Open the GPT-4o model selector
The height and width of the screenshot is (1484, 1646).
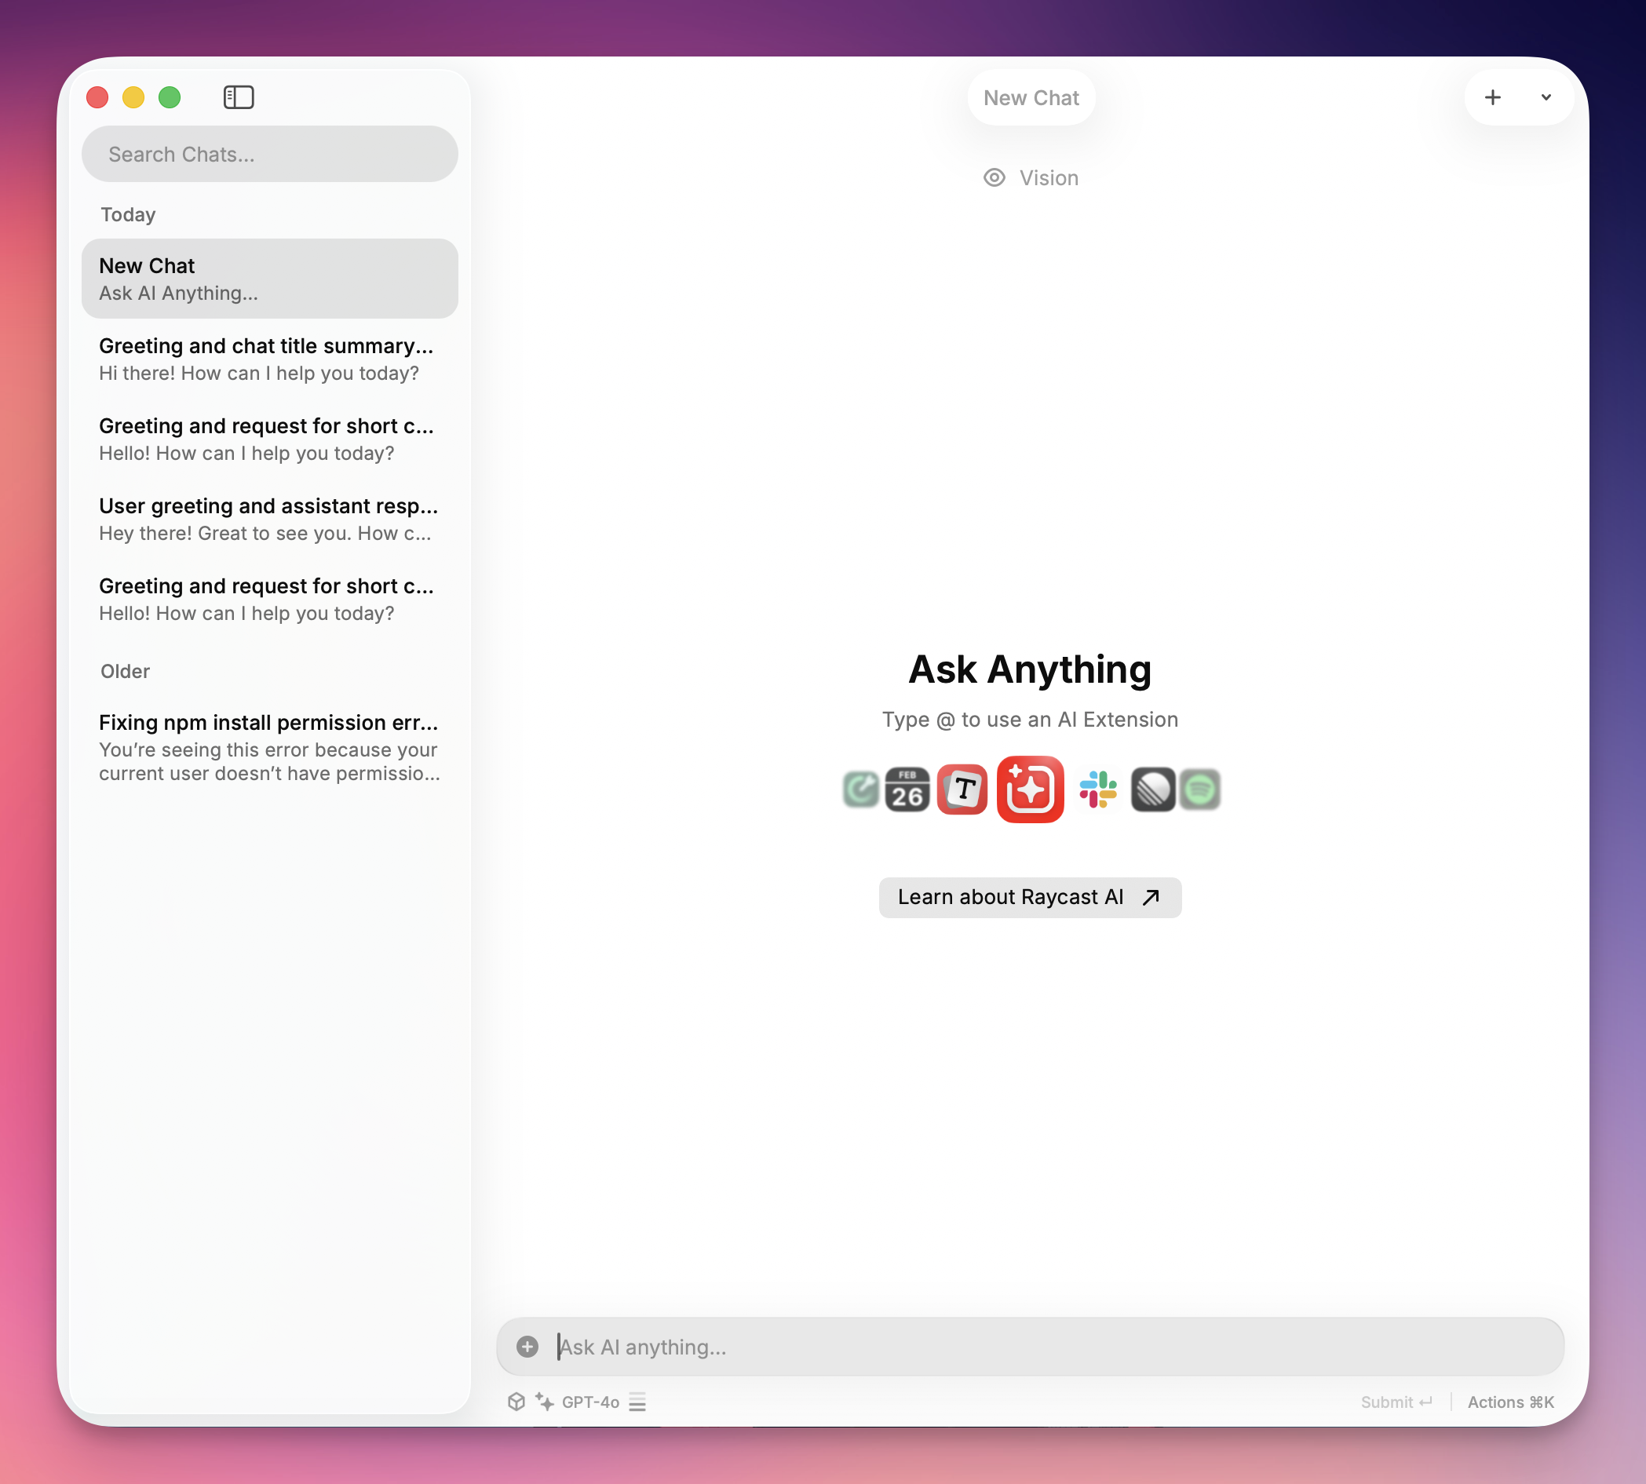[x=589, y=1402]
